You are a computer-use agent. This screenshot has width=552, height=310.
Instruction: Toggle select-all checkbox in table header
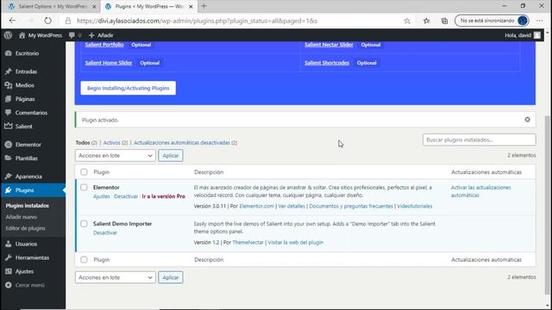pos(84,172)
